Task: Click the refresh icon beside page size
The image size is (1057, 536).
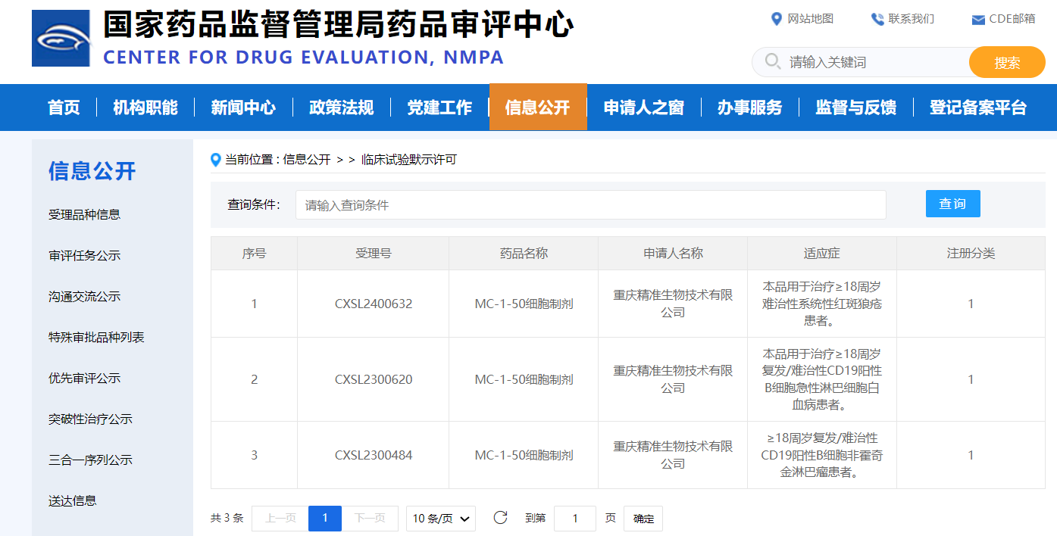Action: click(x=500, y=518)
